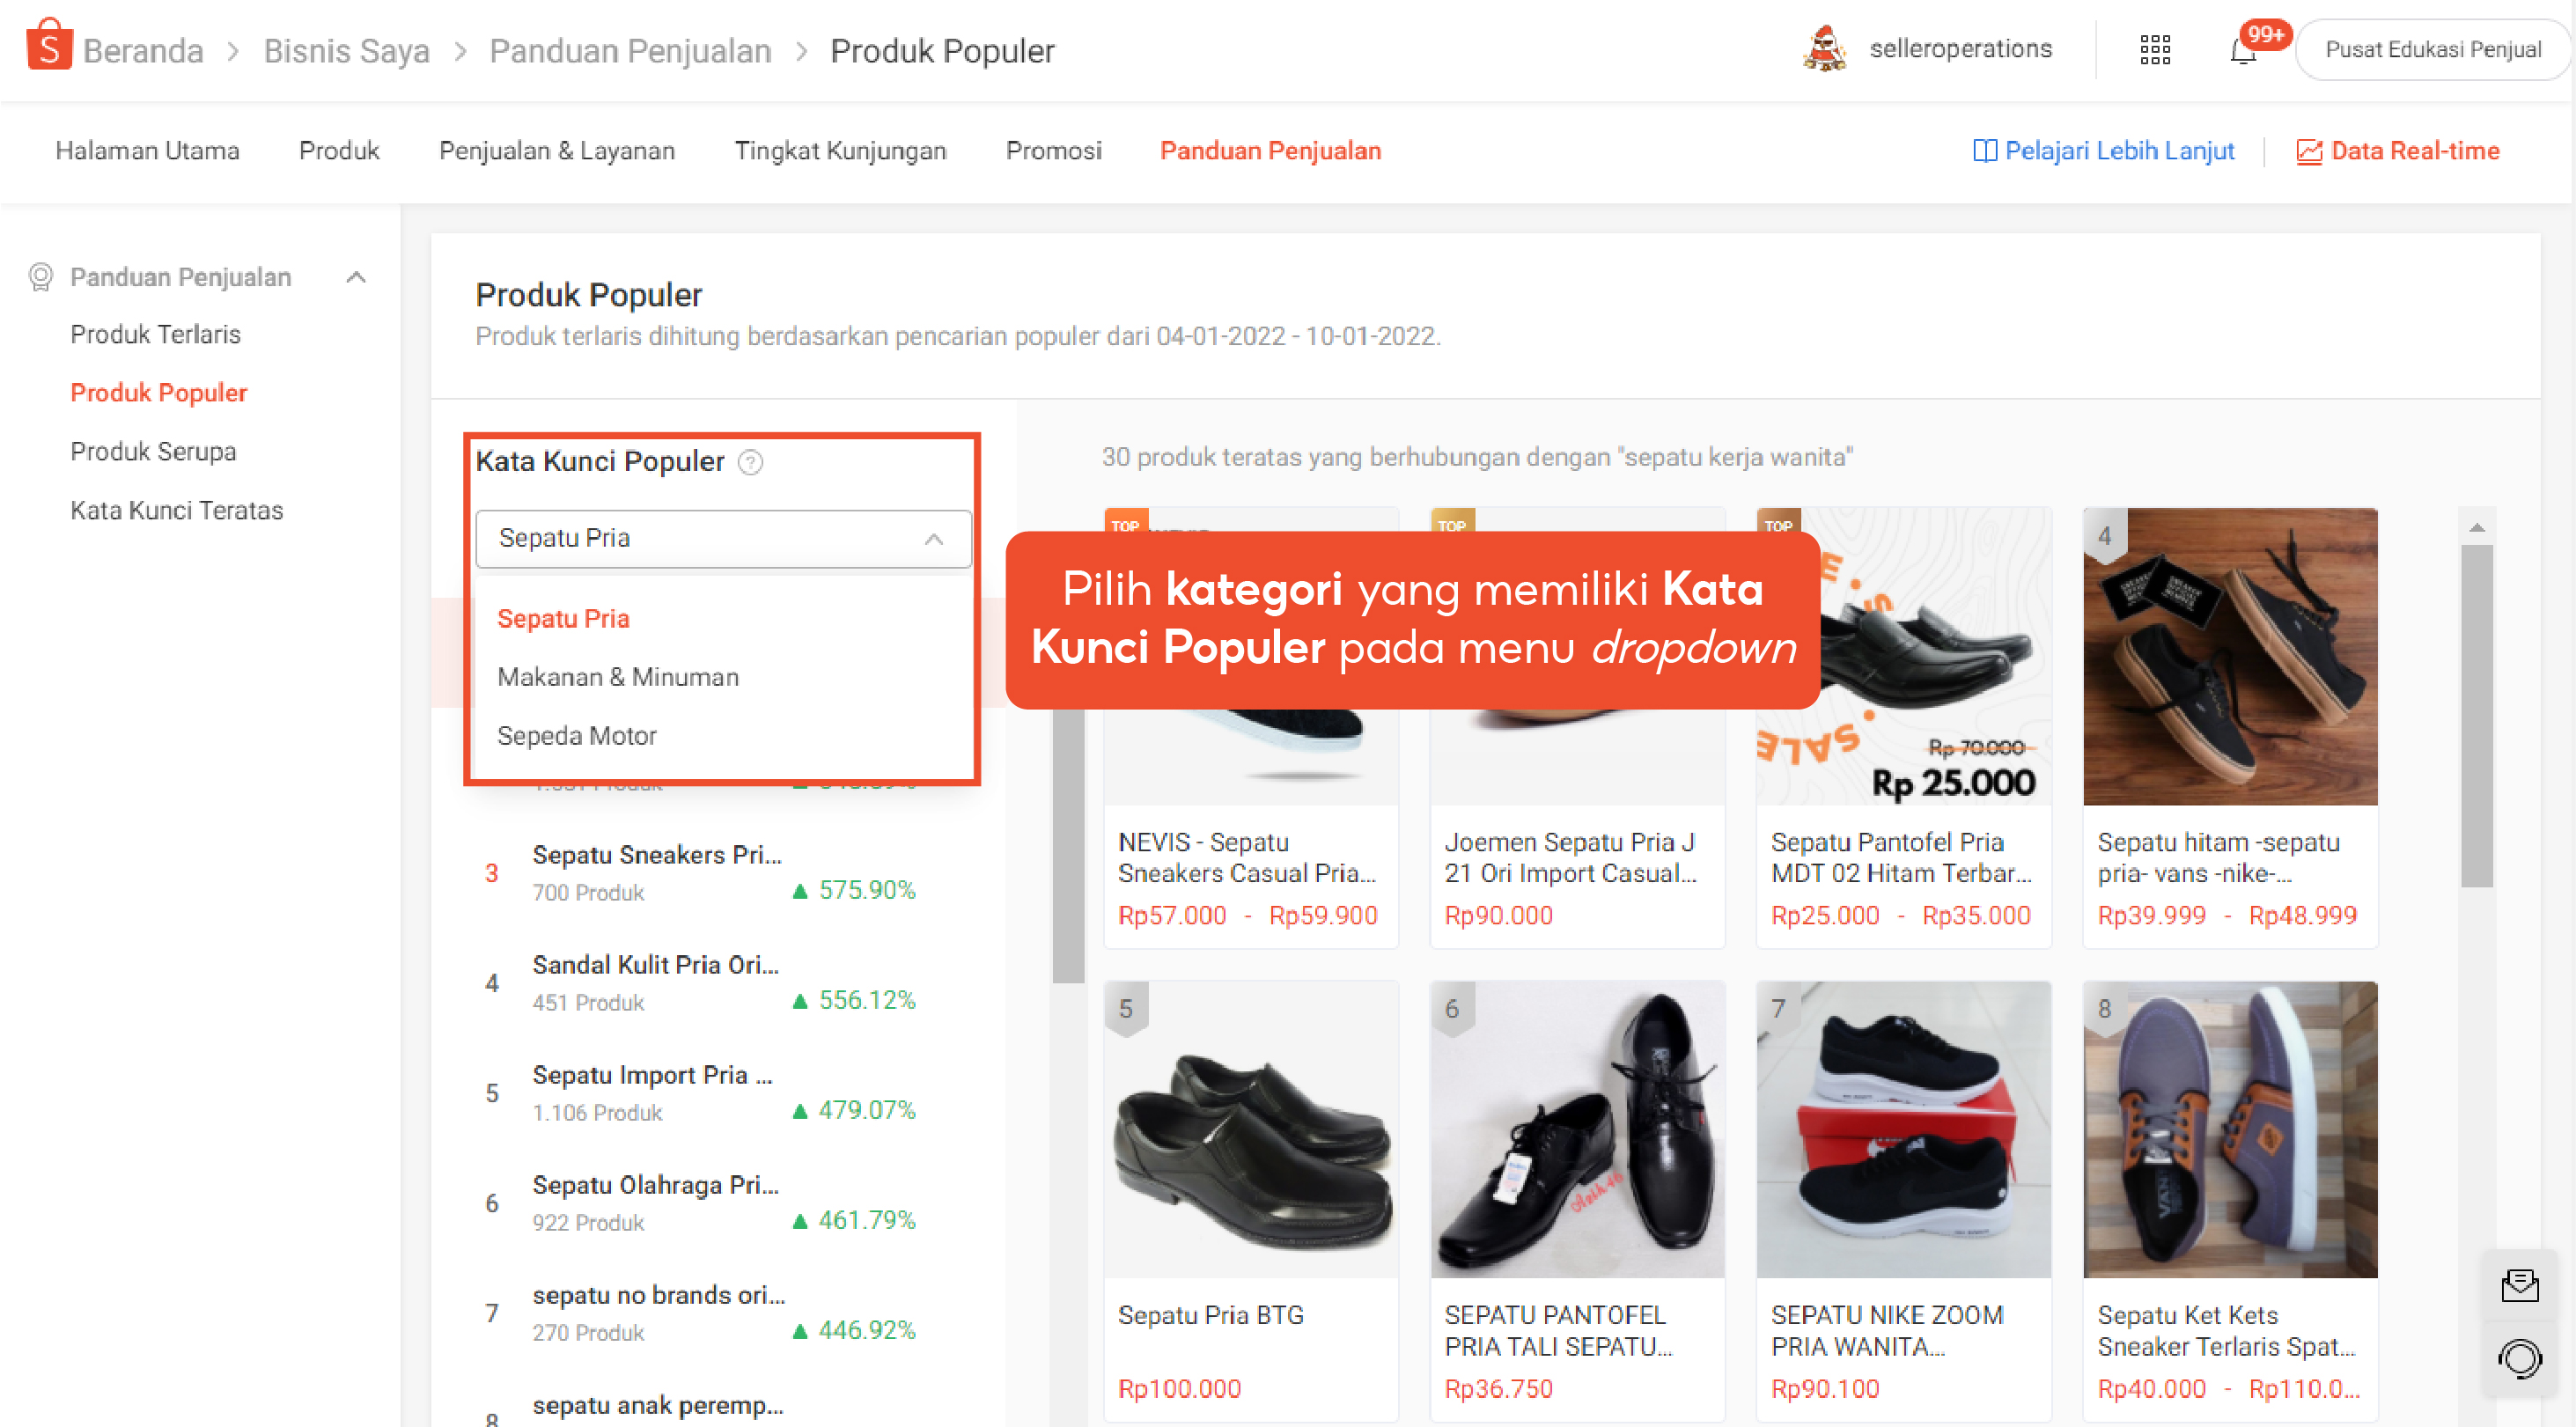Open the Promosi tab
Viewport: 2576px width, 1427px height.
[1052, 151]
